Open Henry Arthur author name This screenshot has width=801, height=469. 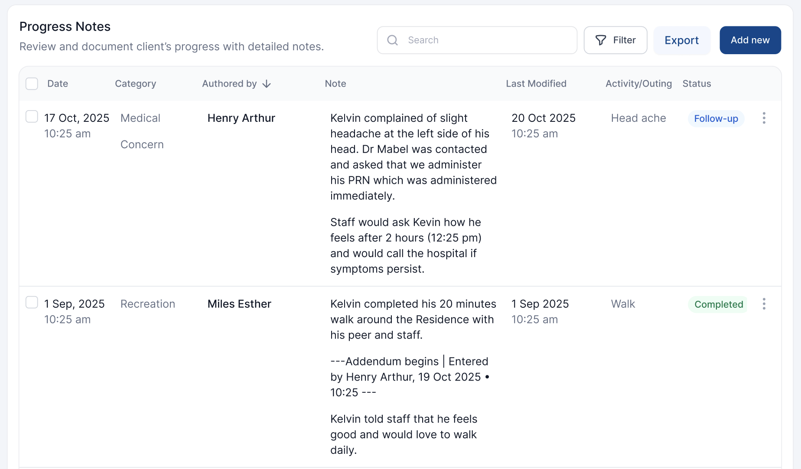click(241, 118)
